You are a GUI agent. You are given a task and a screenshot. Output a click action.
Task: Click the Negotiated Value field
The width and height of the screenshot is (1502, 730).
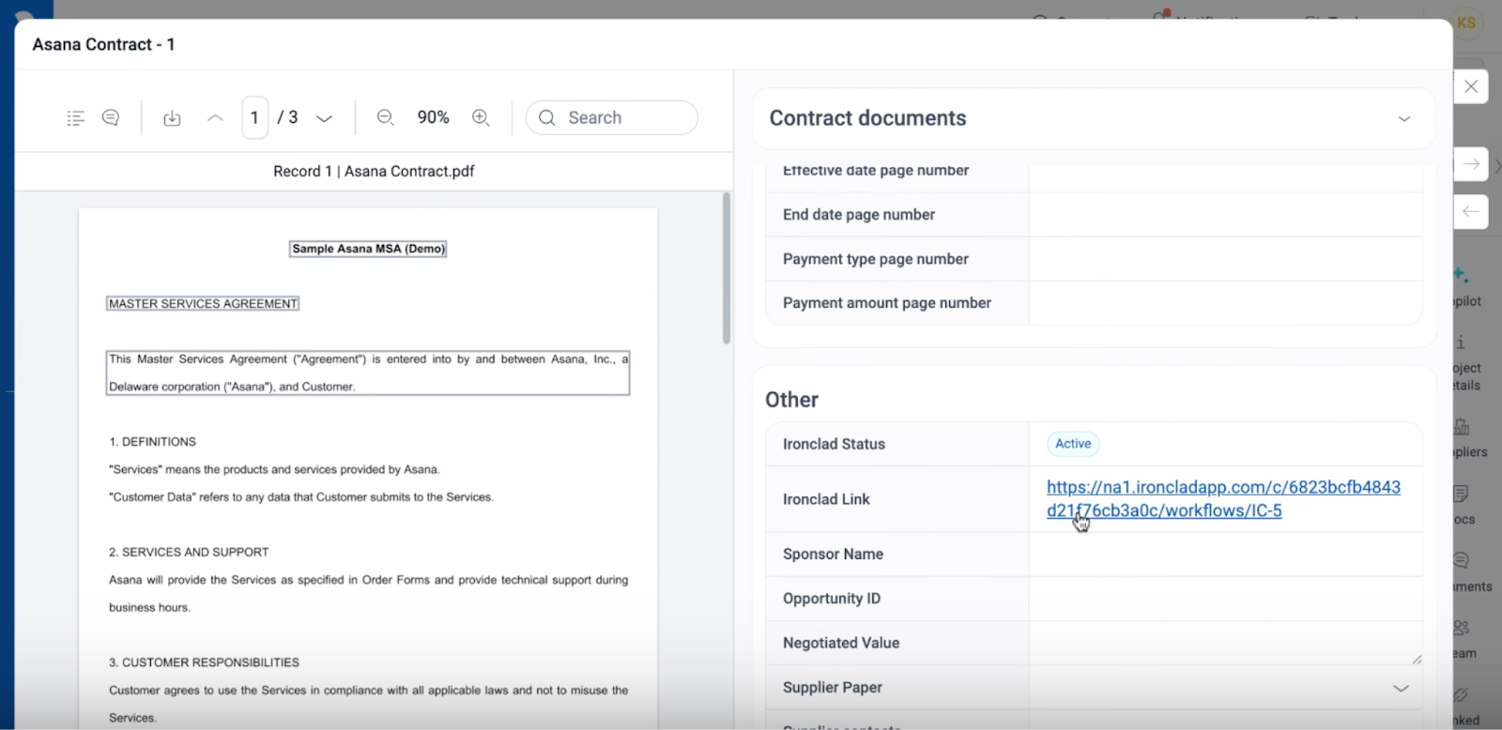click(1224, 644)
